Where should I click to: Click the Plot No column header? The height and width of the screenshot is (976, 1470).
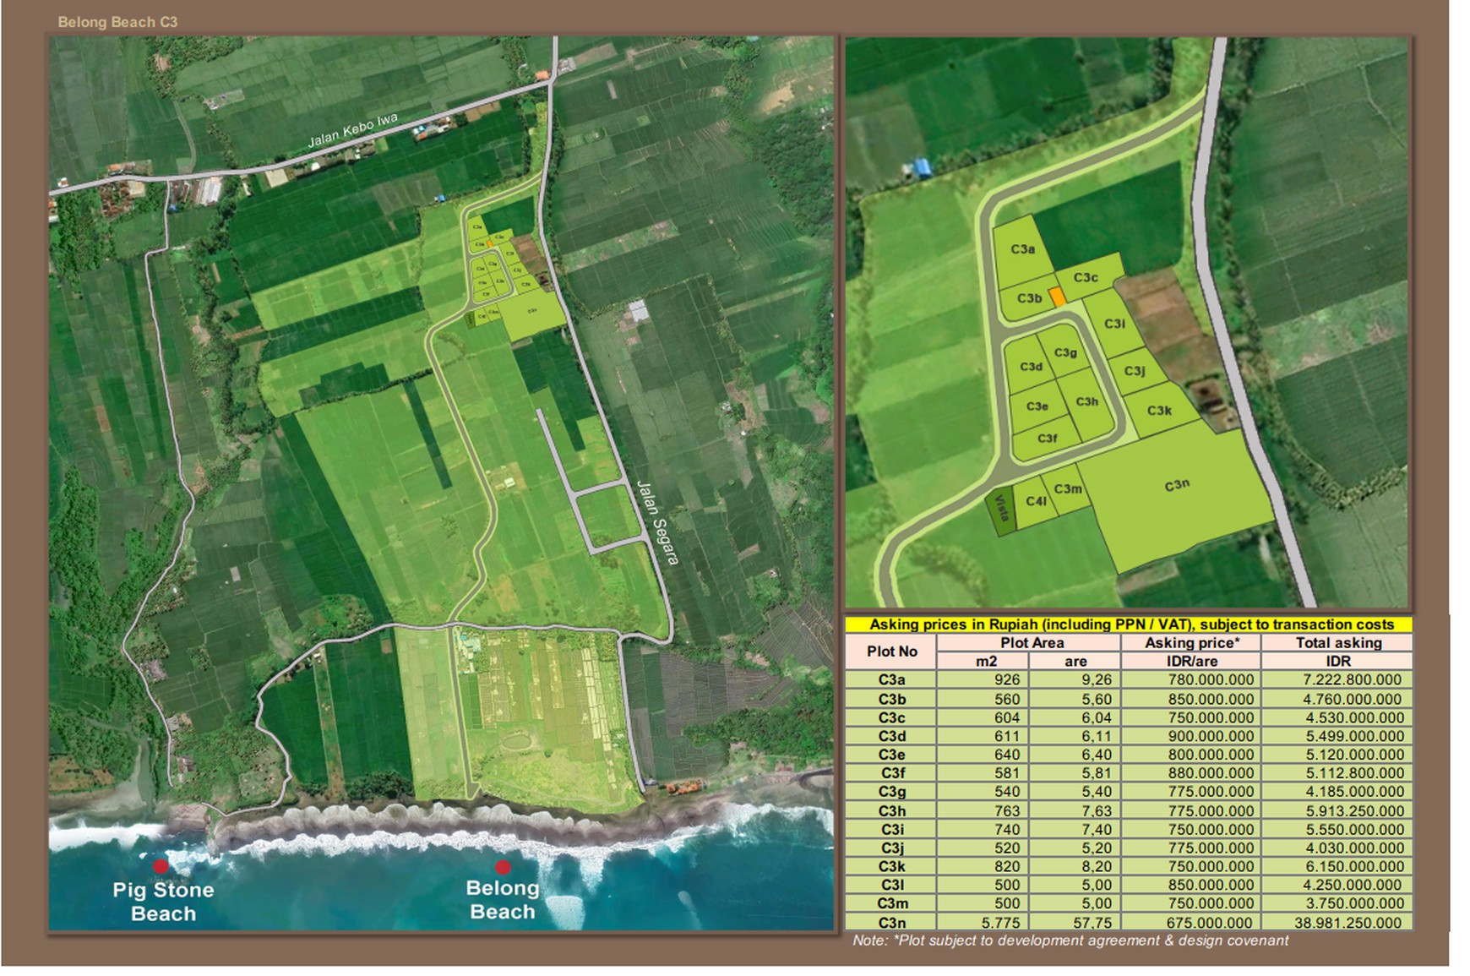(x=891, y=652)
